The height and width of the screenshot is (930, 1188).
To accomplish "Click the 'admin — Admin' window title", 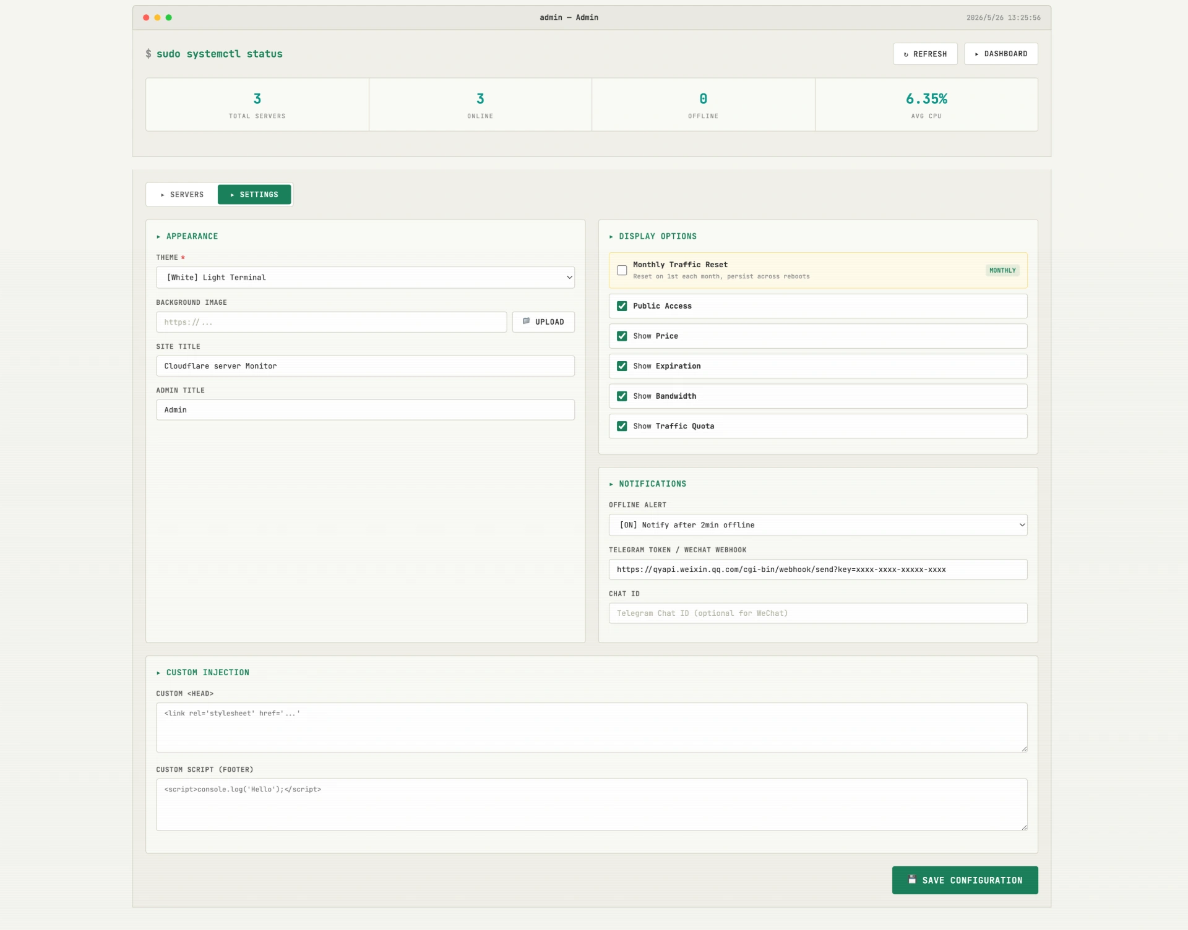I will pos(569,17).
